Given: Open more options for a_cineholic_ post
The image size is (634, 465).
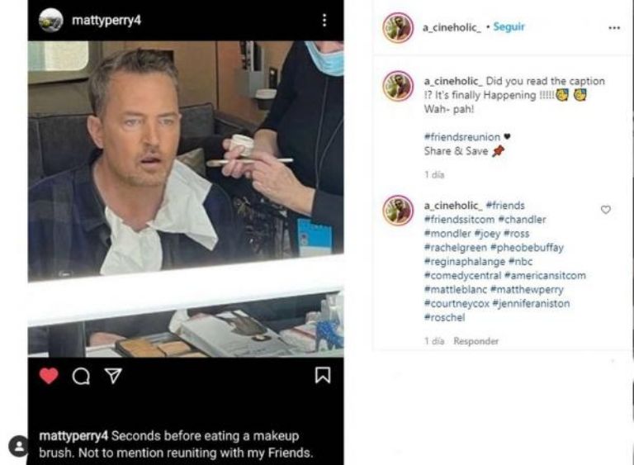Looking at the screenshot, I should pyautogui.click(x=614, y=27).
